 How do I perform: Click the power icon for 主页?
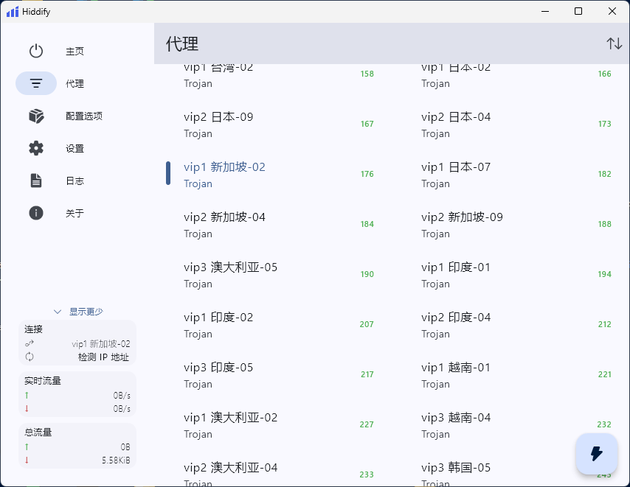click(36, 52)
